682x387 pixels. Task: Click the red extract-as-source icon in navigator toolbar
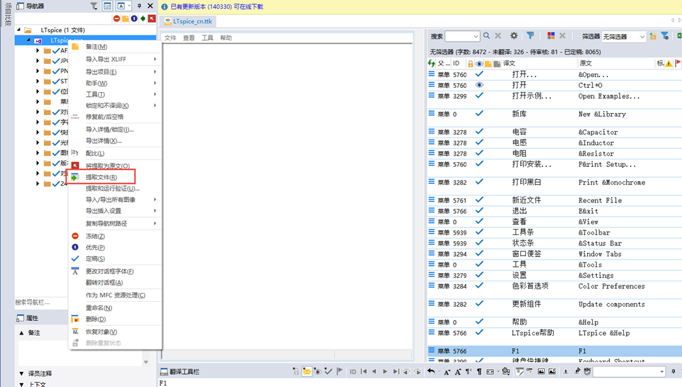[x=151, y=18]
